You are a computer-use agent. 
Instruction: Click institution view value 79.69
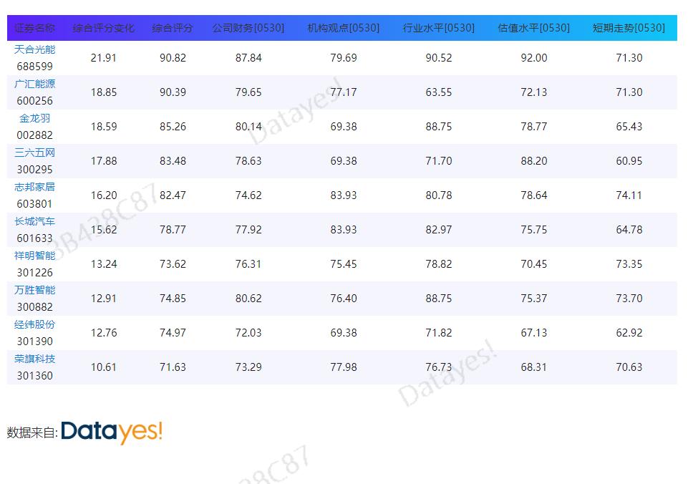(344, 58)
